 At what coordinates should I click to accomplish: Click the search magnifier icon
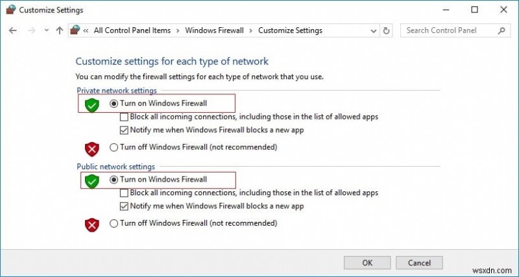pos(501,30)
